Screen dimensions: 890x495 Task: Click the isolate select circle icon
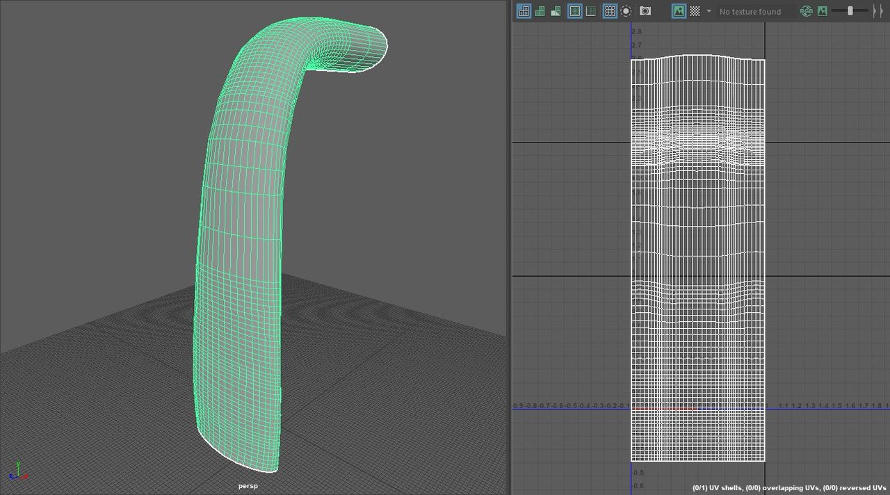[626, 11]
